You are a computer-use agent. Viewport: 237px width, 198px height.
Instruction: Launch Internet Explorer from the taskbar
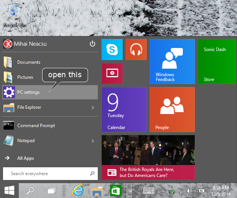(x=78, y=190)
